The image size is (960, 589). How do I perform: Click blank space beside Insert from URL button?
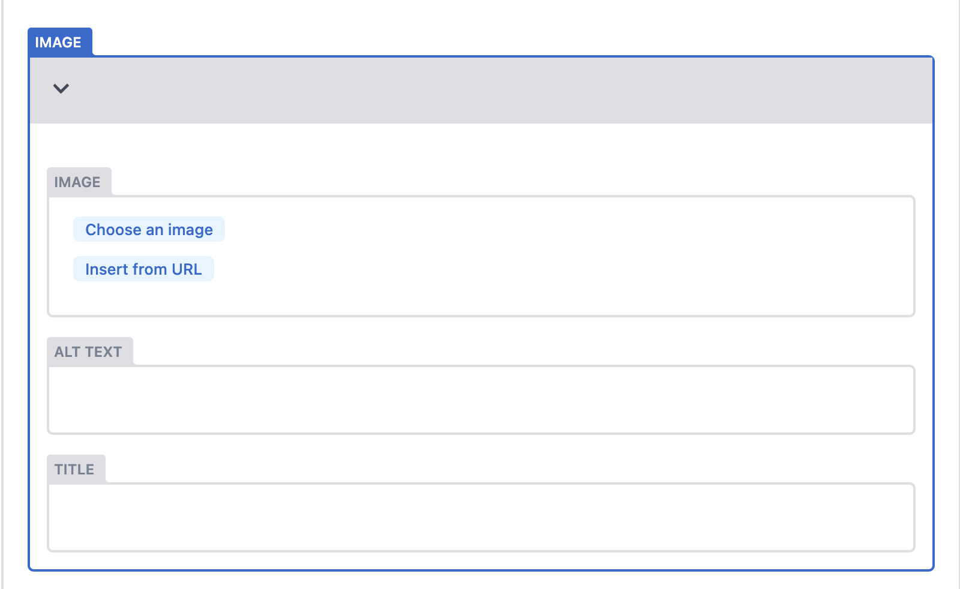pyautogui.click(x=480, y=269)
